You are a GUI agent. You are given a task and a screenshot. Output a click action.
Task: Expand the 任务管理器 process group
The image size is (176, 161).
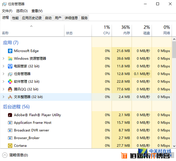(4, 74)
